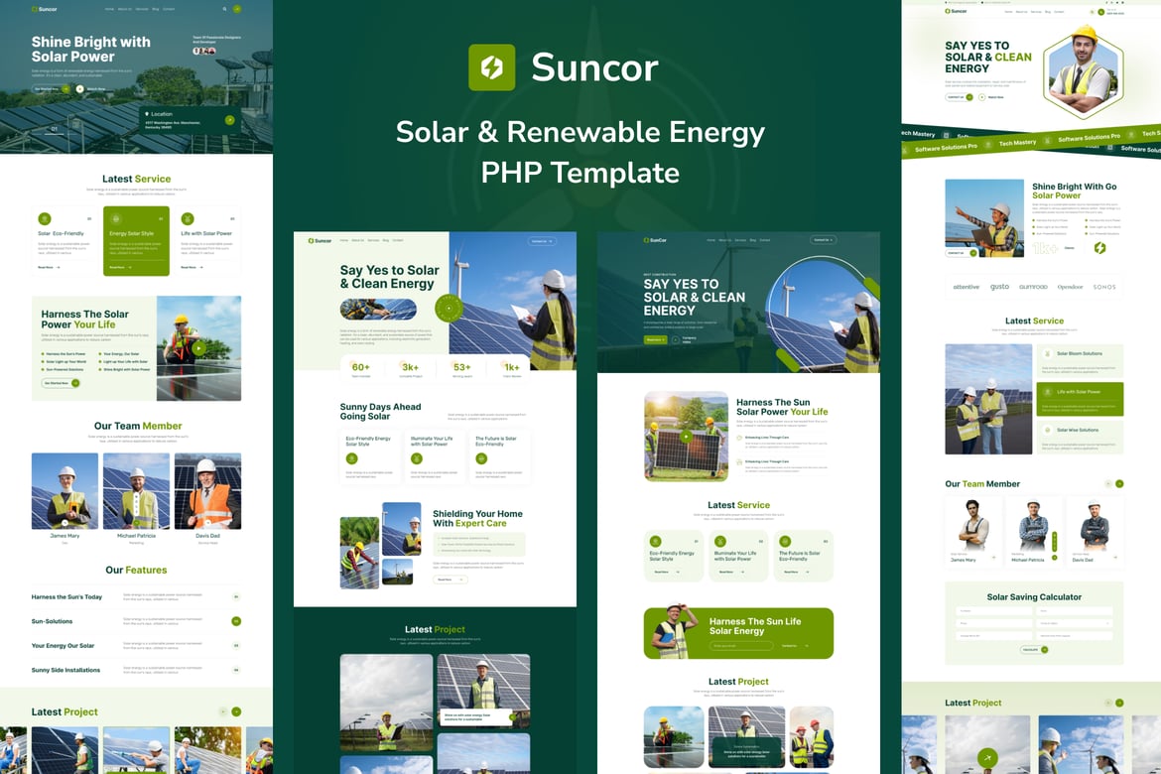Click the attentive brand logo
Image resolution: width=1161 pixels, height=774 pixels.
[966, 287]
